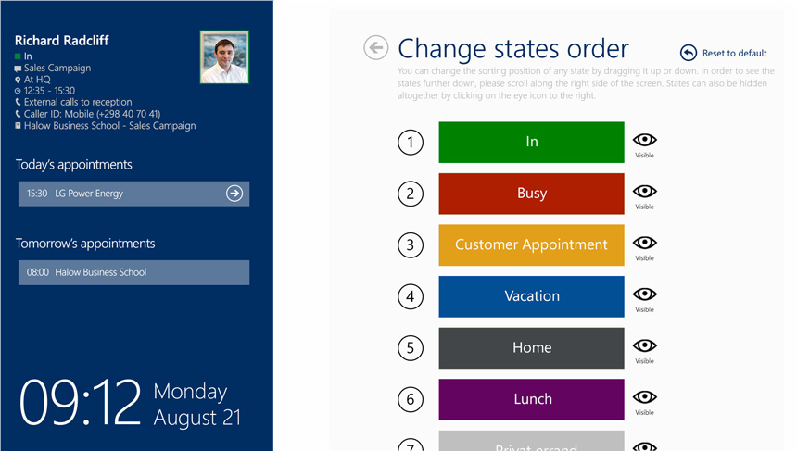
Task: Click the Reset to default undo icon
Action: (689, 53)
